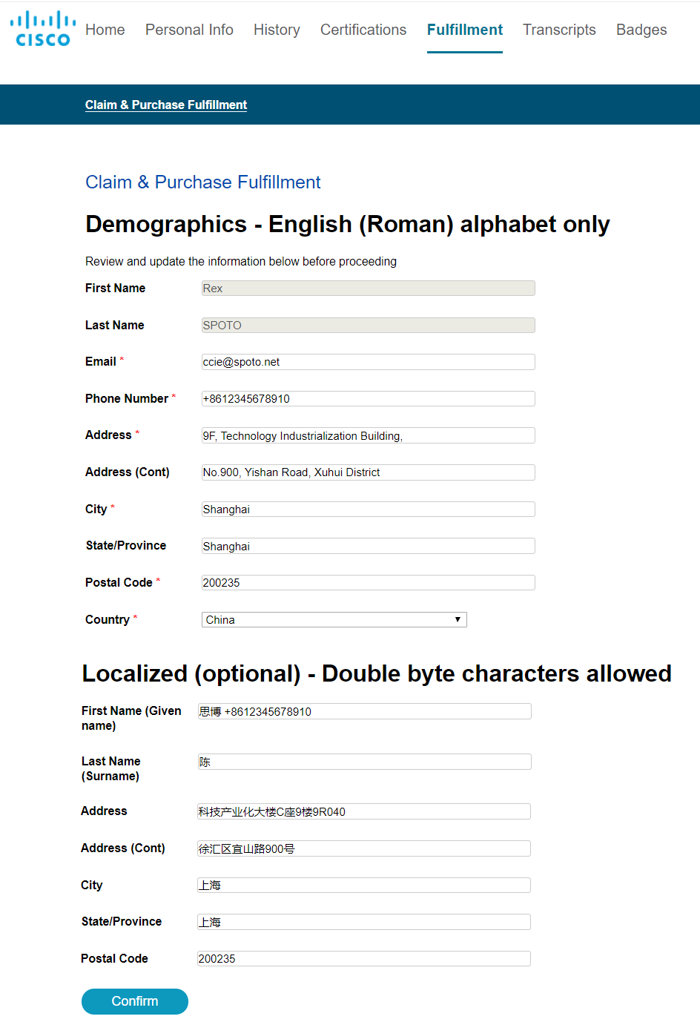Screen dimensions: 700x1022
Task: Edit the English Postal Code field
Action: coord(369,583)
